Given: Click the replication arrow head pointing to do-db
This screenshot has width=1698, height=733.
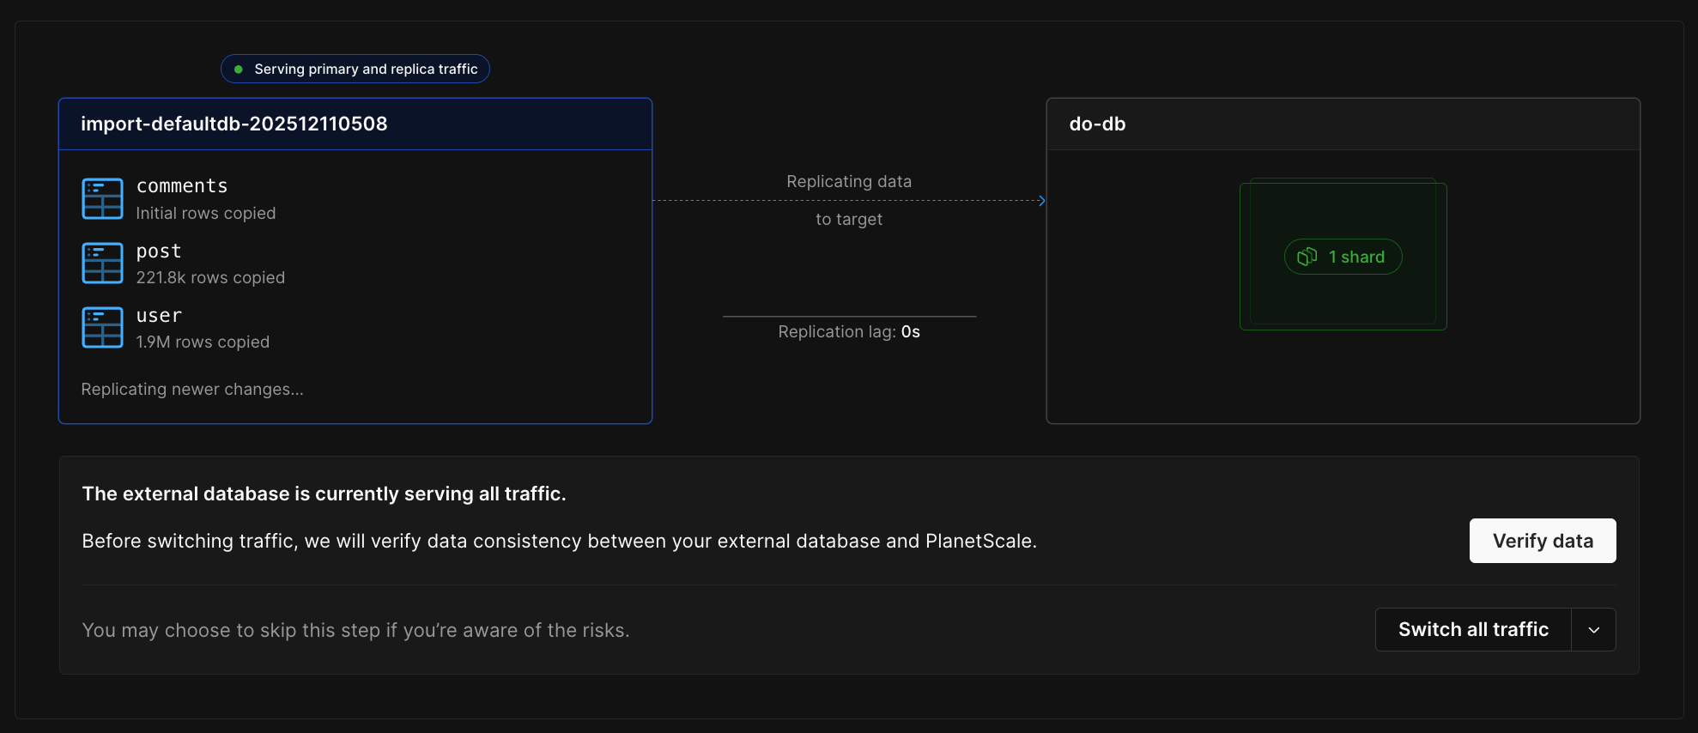Looking at the screenshot, I should click(x=1041, y=201).
